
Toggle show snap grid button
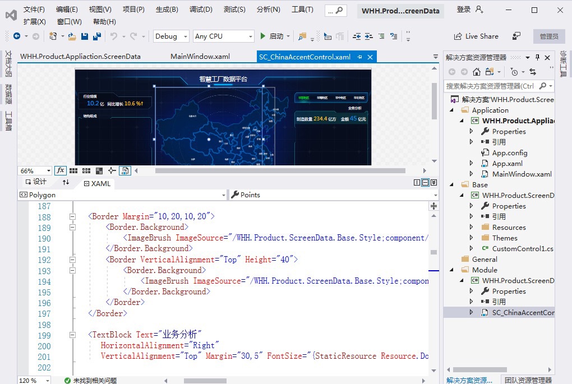(x=73, y=170)
